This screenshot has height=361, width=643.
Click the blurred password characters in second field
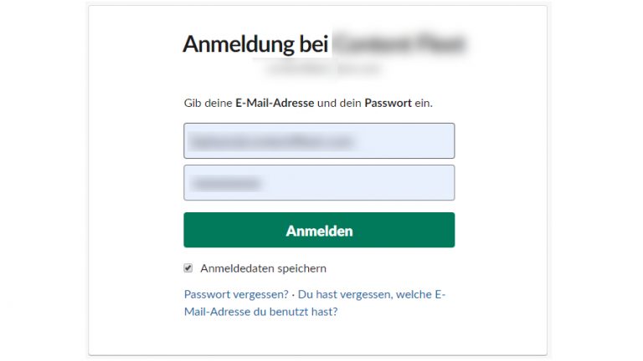click(225, 182)
